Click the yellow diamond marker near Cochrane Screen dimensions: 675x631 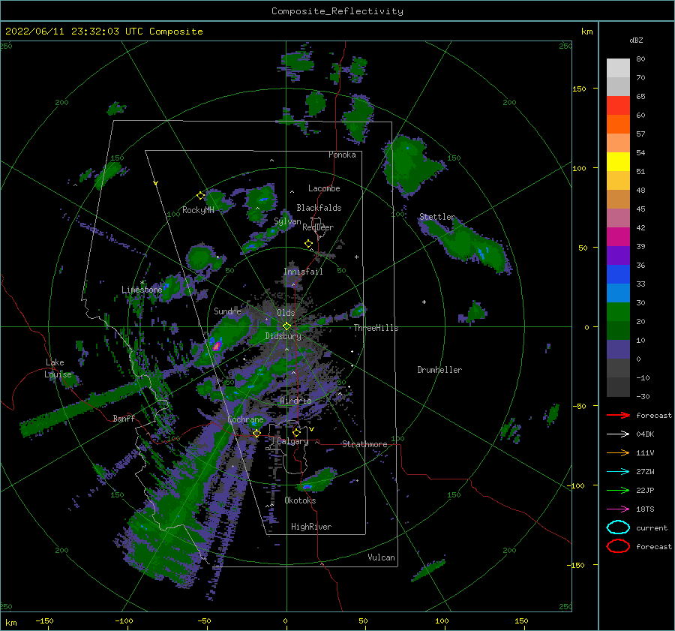pyautogui.click(x=256, y=433)
